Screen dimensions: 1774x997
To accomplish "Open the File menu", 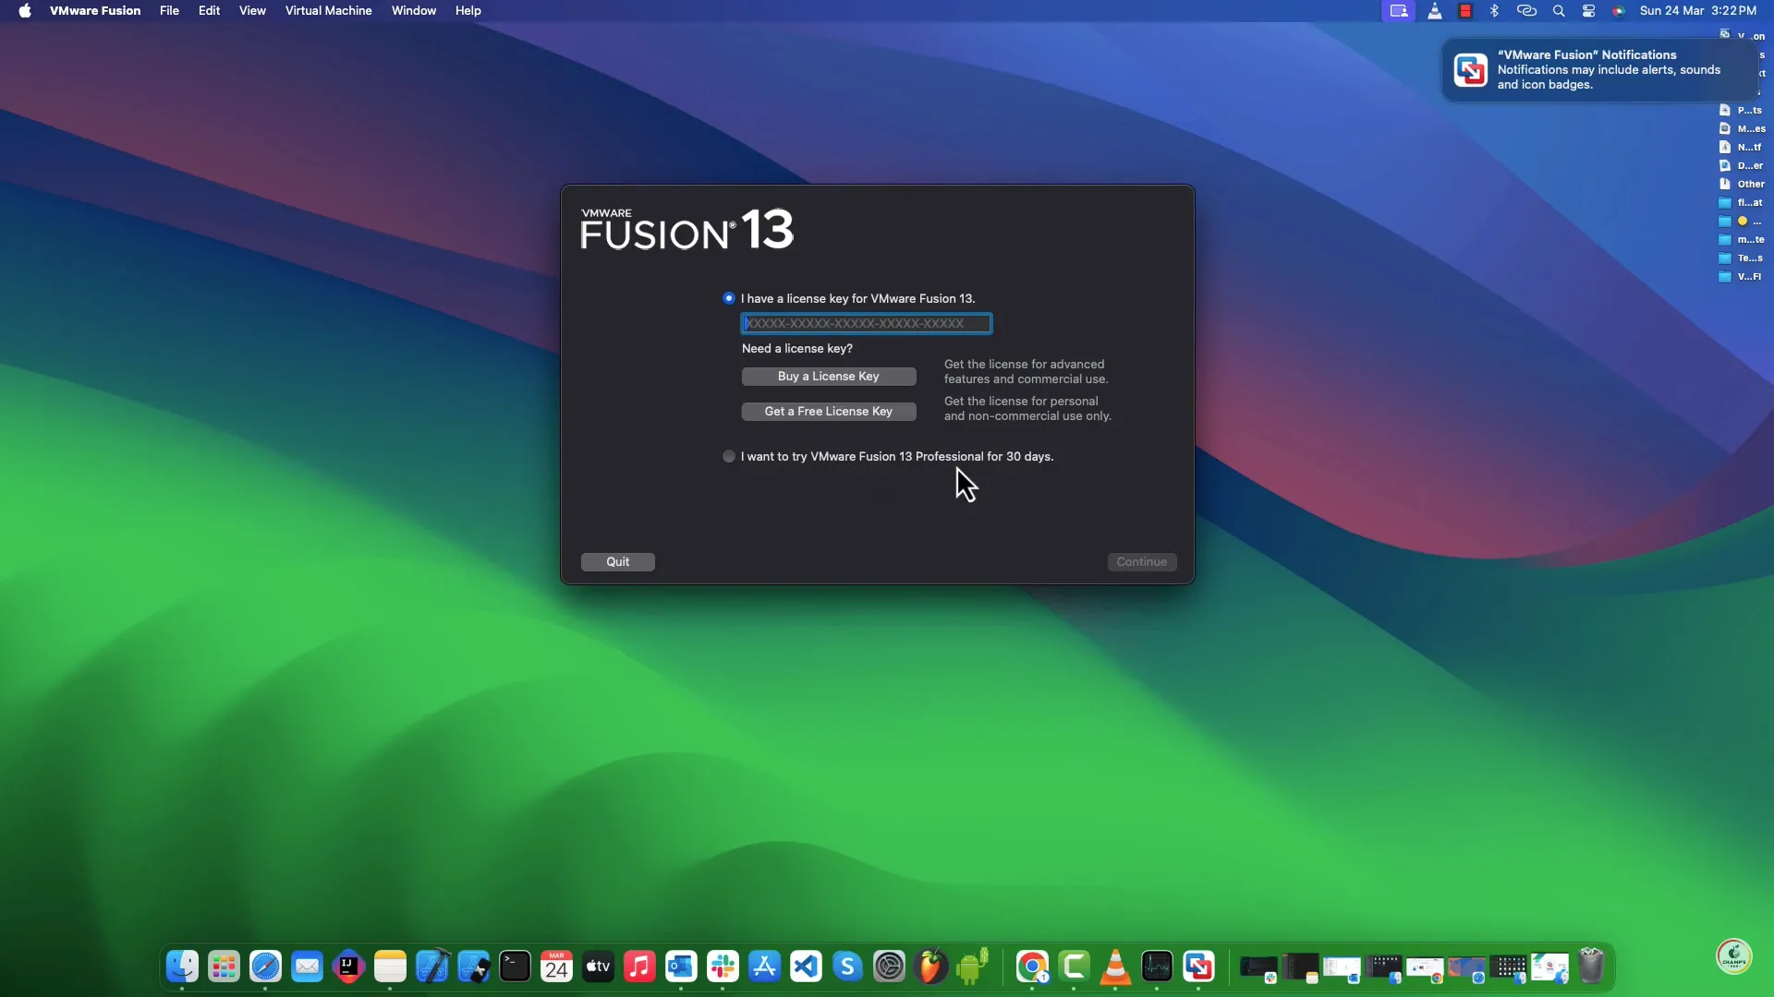I will click(x=169, y=11).
